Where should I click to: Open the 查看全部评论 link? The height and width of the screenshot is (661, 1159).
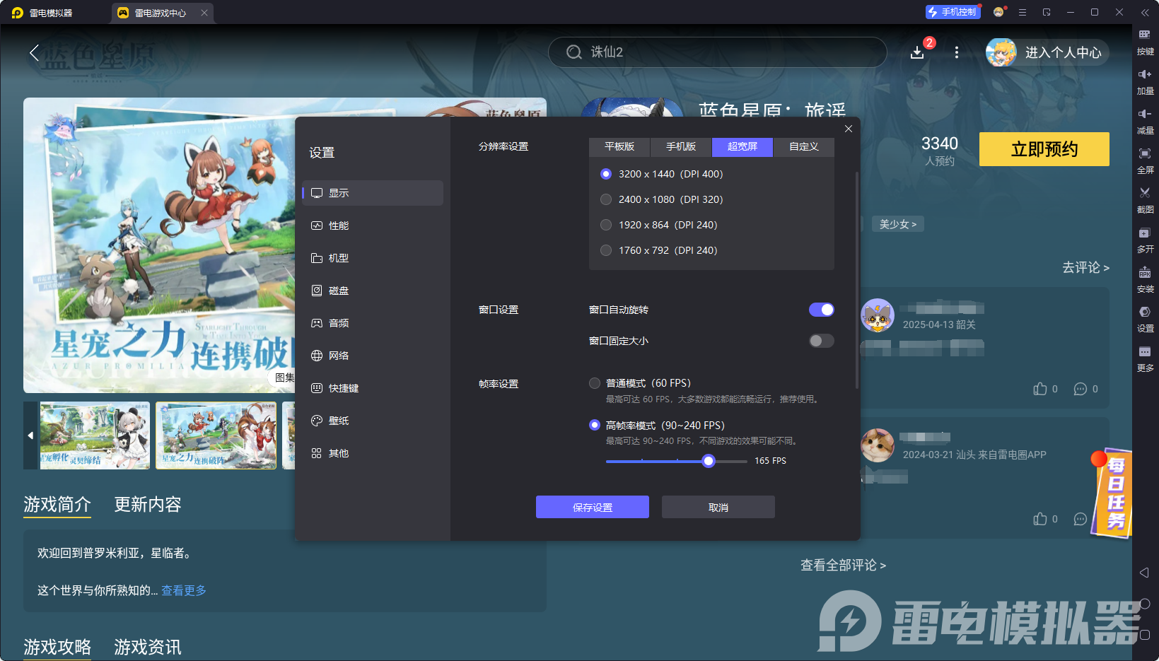(843, 565)
